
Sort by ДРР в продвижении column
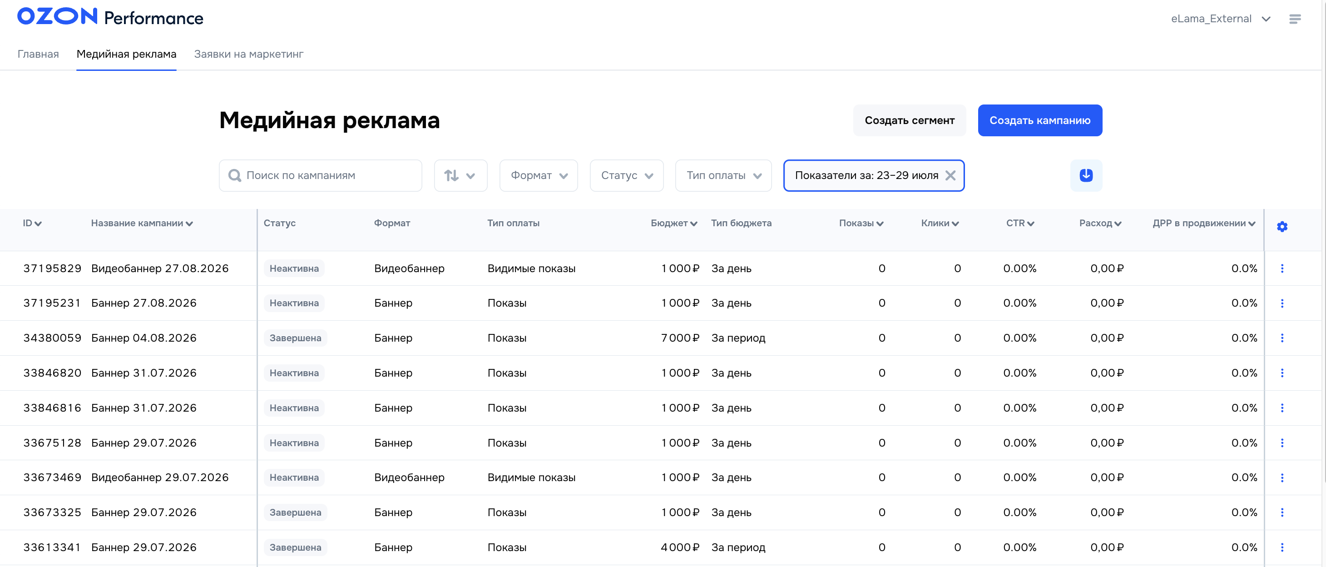point(1204,223)
